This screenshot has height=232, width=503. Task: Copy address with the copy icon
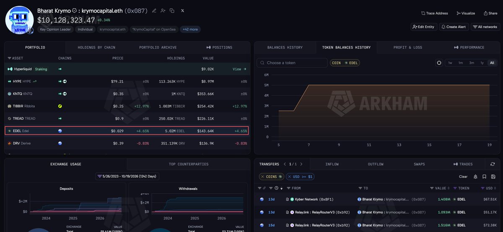coord(172,10)
